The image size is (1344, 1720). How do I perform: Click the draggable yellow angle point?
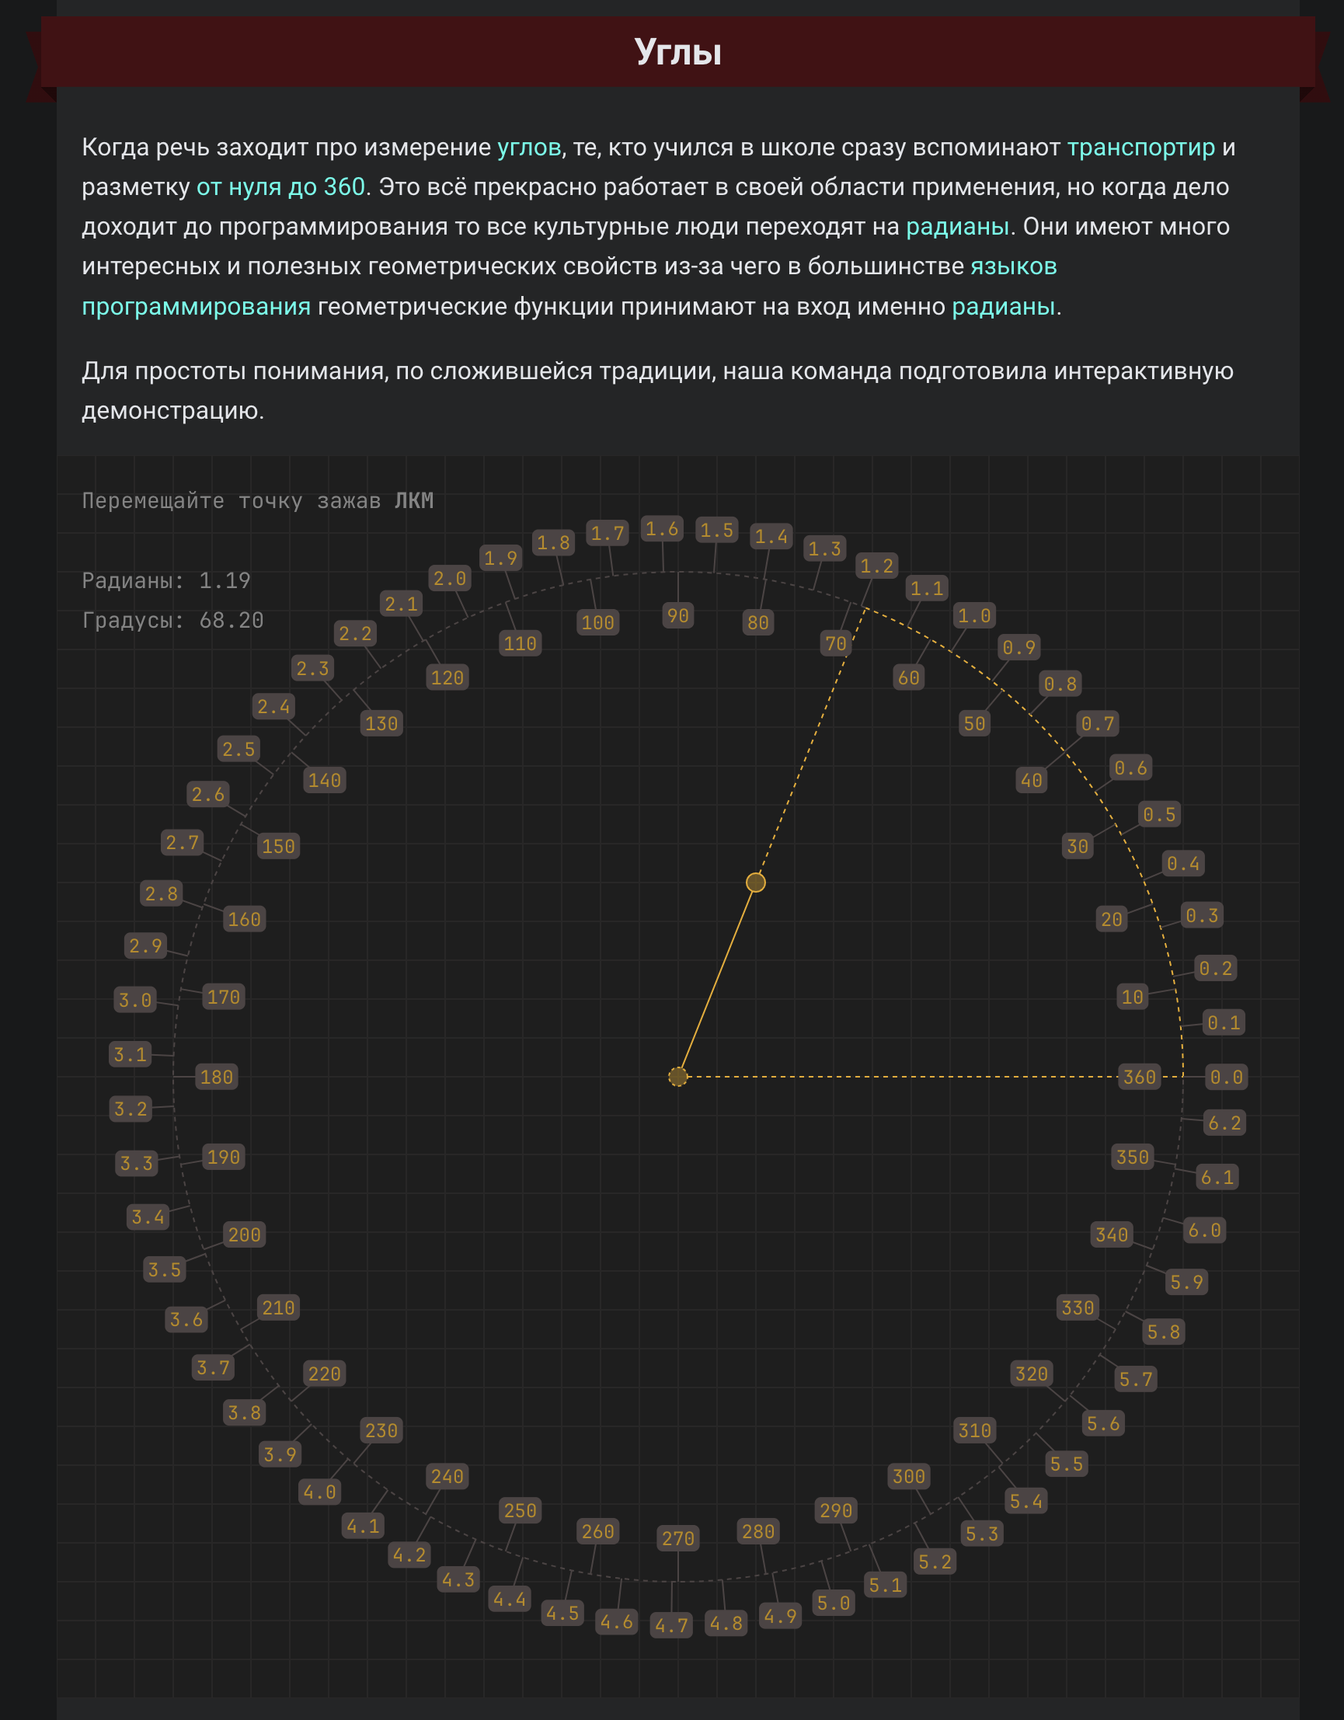(755, 882)
